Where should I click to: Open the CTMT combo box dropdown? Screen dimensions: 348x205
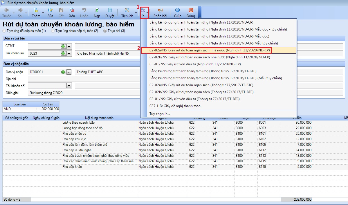69,46
